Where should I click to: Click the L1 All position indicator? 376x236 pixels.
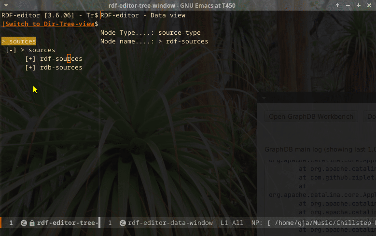point(232,223)
